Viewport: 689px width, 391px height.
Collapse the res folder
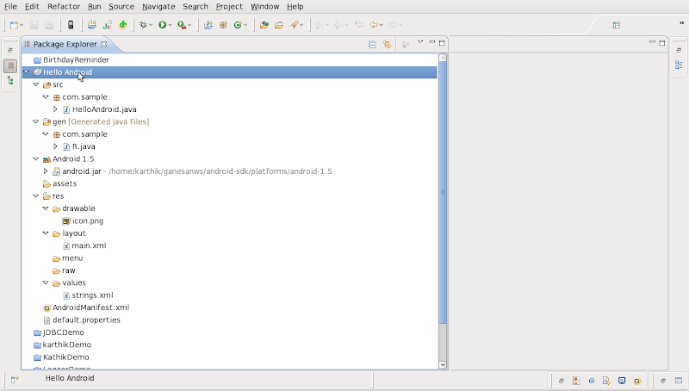click(36, 196)
